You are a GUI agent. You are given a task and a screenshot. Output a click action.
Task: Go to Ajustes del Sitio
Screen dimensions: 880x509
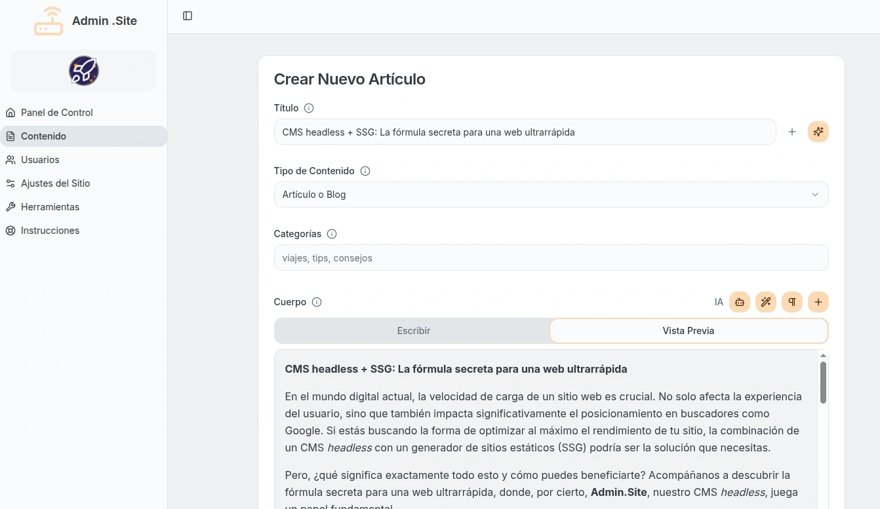point(56,183)
